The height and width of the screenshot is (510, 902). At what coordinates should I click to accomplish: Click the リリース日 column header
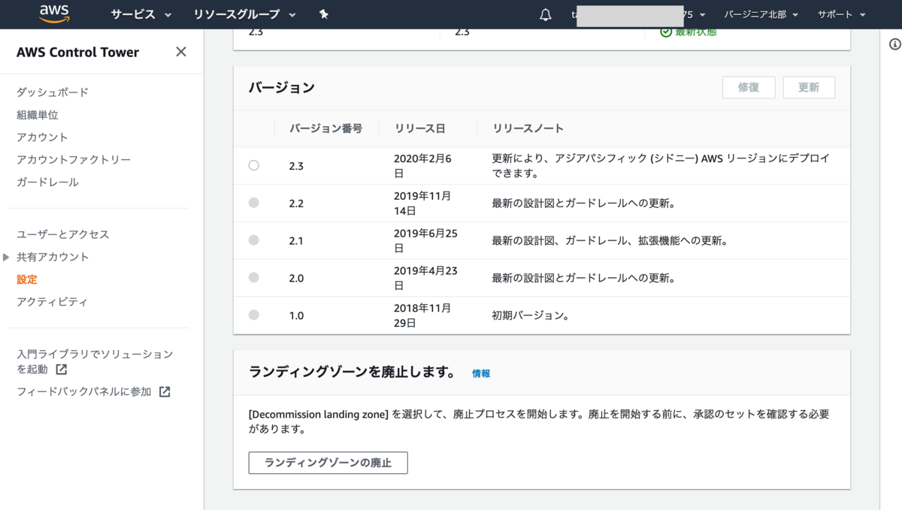coord(419,128)
